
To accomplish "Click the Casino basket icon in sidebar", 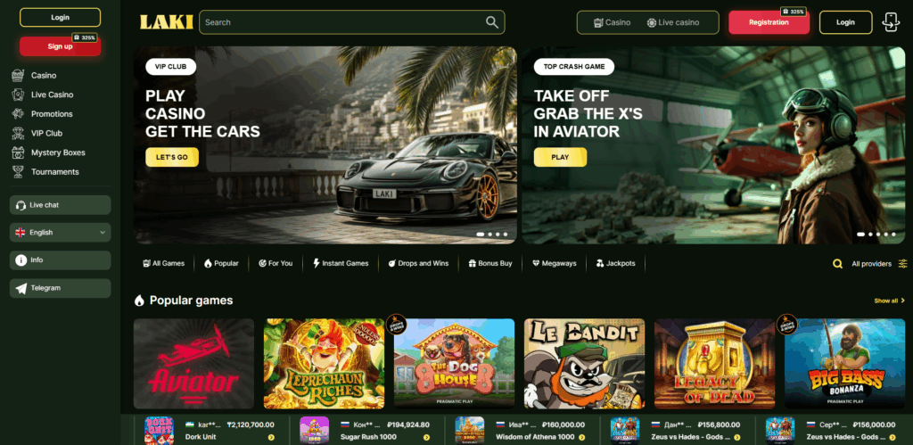I will click(18, 75).
